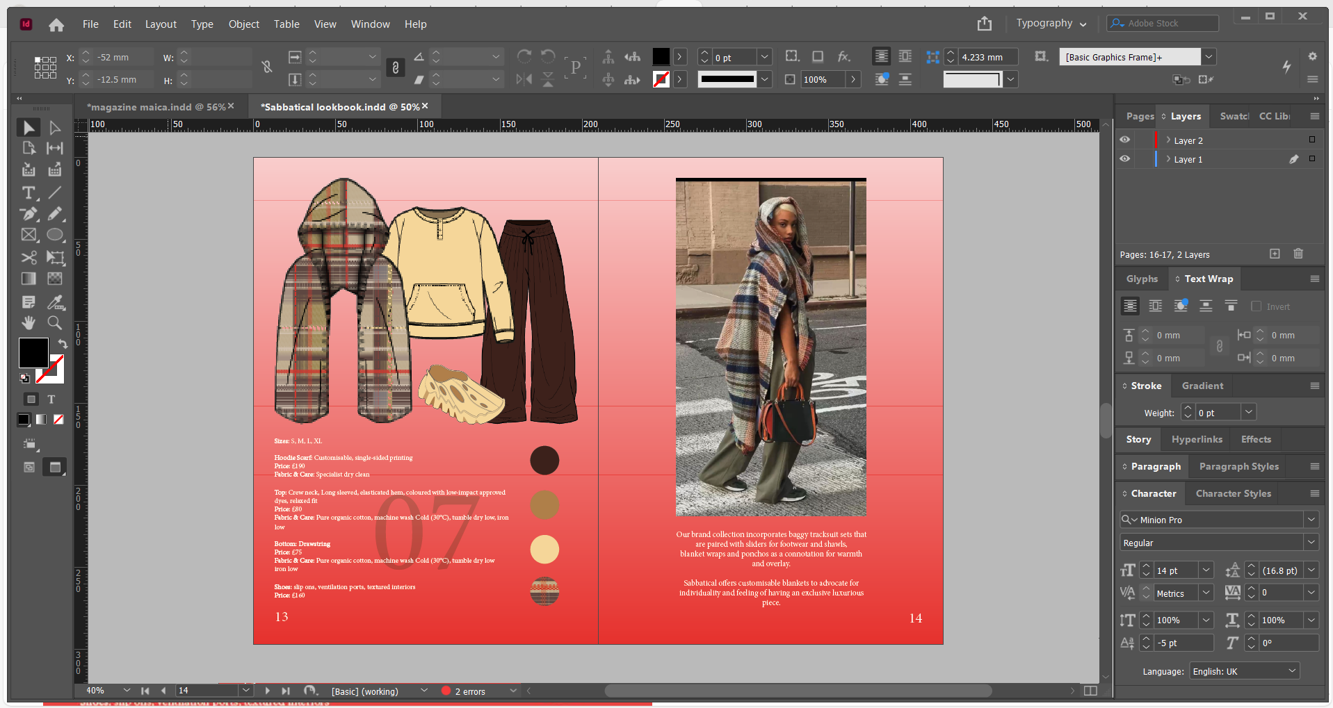Open the Minion Pro font family dropdown
The image size is (1333, 708).
[1311, 520]
